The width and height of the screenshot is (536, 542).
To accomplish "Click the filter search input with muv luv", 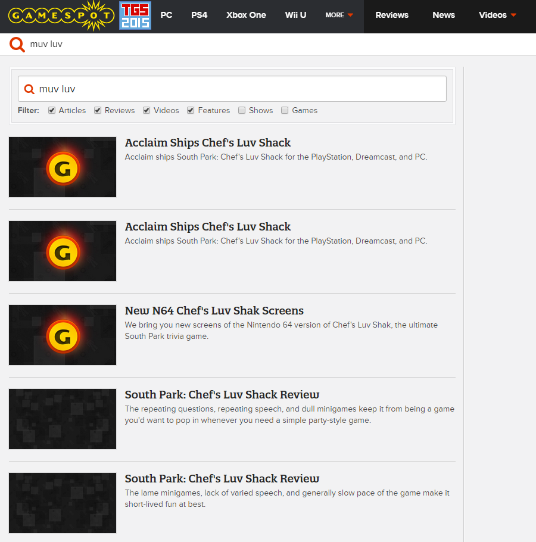I will point(238,89).
